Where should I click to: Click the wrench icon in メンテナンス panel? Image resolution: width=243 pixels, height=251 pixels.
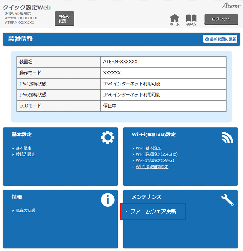click(x=227, y=200)
